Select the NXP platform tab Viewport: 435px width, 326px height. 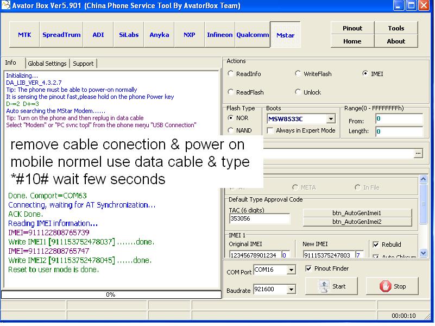point(189,35)
